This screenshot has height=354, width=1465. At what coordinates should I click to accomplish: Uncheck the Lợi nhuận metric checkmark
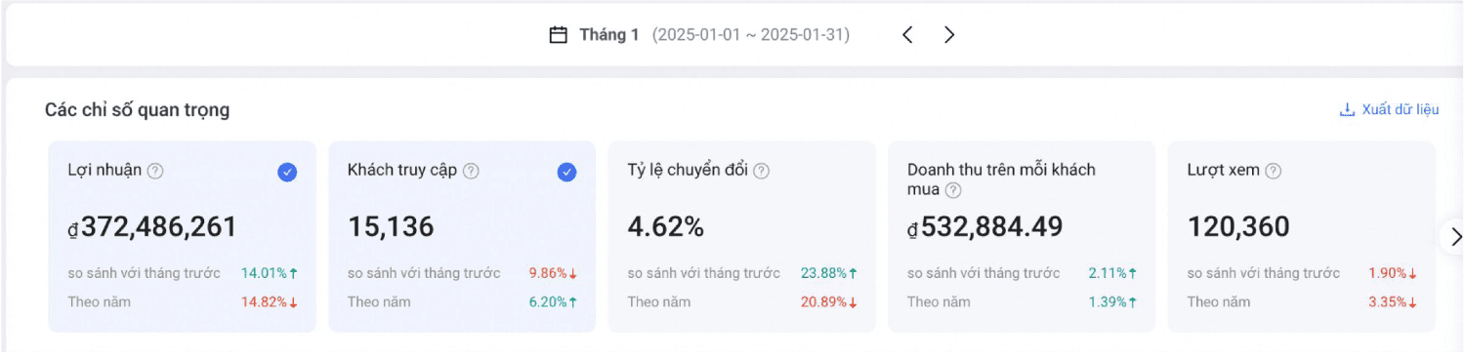(287, 173)
